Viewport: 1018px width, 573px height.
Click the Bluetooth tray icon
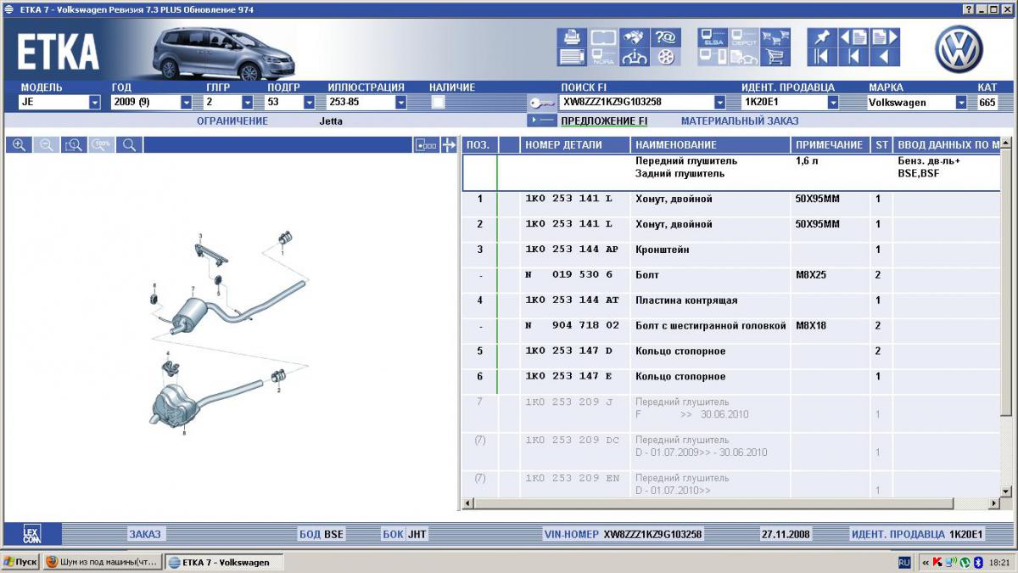pyautogui.click(x=977, y=562)
